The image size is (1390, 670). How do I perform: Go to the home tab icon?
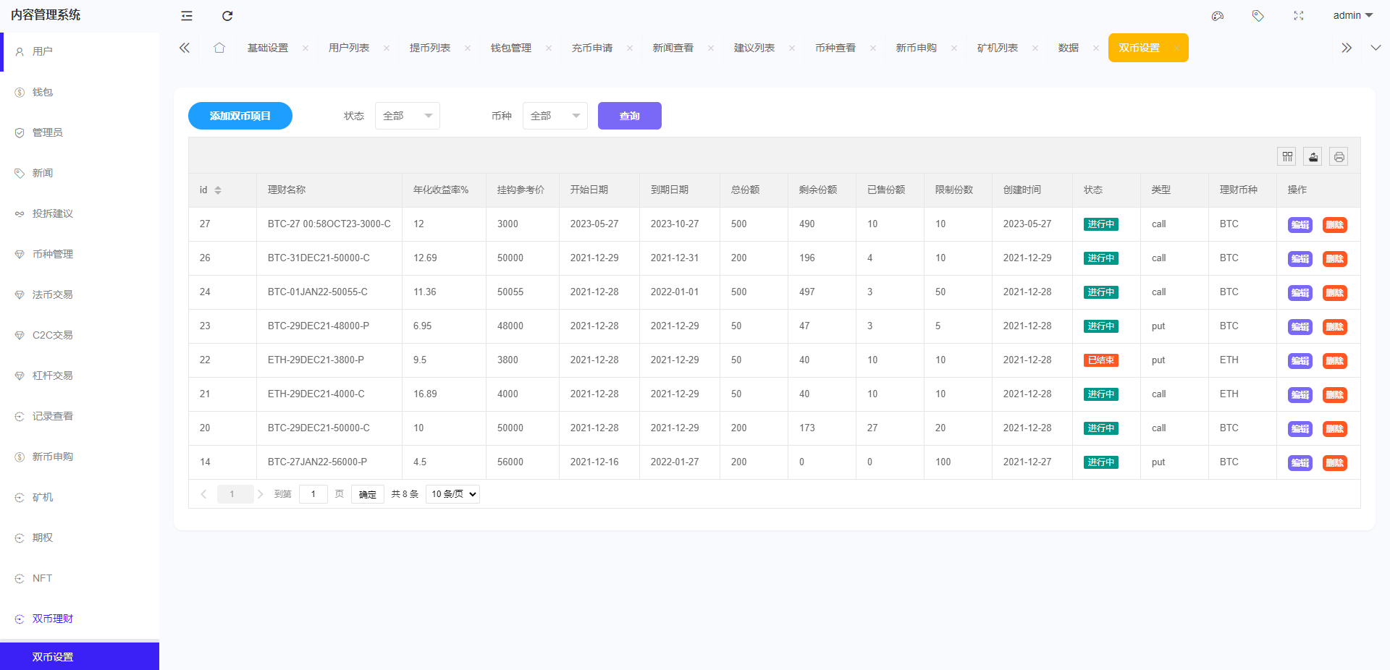tap(219, 48)
